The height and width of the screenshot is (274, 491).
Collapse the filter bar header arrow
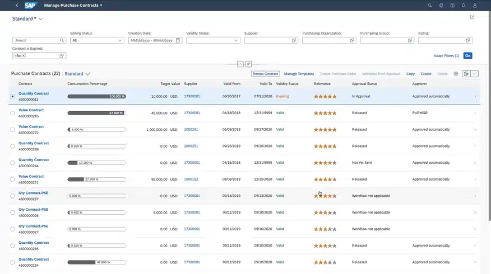point(240,64)
